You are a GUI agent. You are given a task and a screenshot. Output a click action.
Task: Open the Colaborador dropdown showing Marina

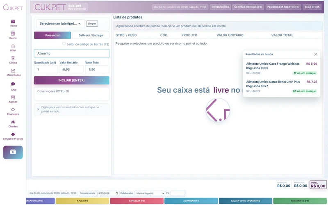pyautogui.click(x=150, y=193)
